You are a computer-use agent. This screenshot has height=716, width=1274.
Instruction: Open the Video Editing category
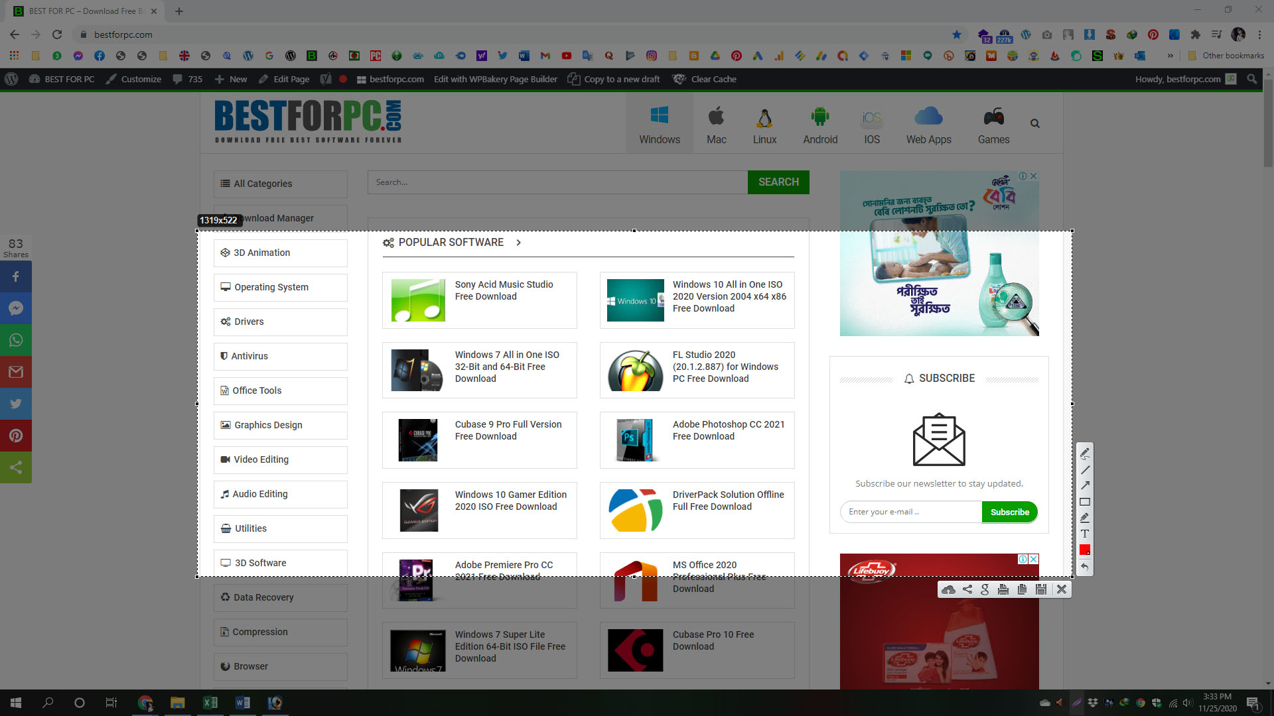click(x=280, y=459)
